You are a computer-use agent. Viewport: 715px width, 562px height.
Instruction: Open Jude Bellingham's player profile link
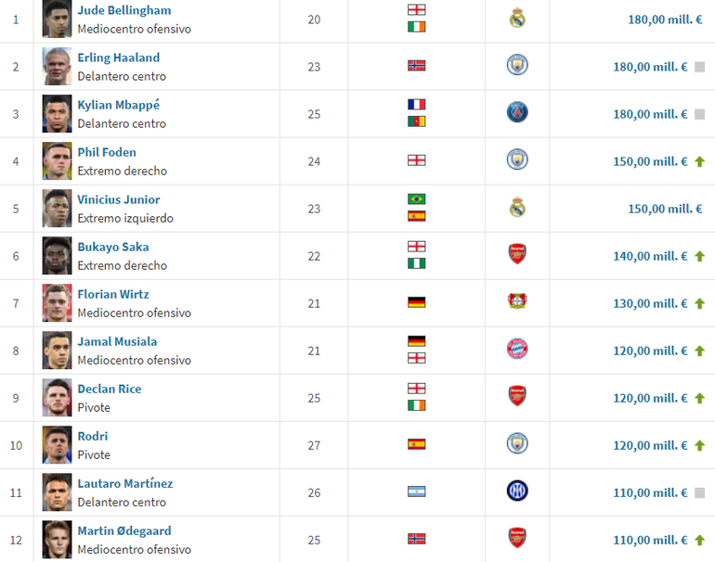123,10
